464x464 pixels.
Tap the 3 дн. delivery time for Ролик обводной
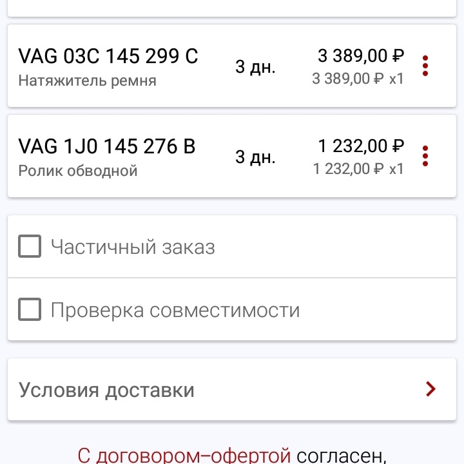coord(255,157)
